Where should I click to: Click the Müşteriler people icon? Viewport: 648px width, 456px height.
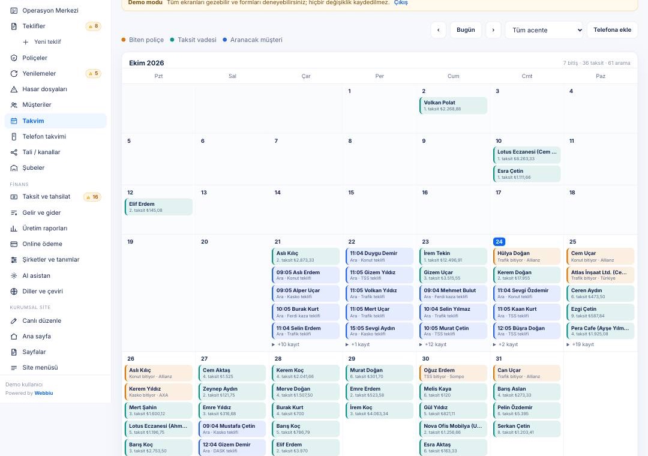[x=14, y=105]
